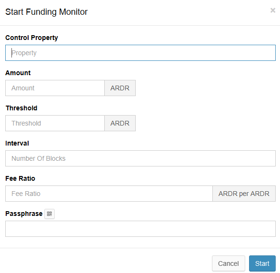
Task: Click the Threshold heading label
Action: pos(21,108)
